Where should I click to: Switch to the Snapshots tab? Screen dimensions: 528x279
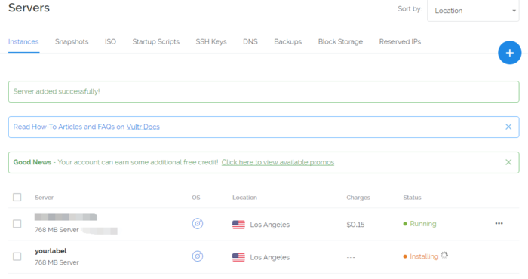pyautogui.click(x=72, y=41)
